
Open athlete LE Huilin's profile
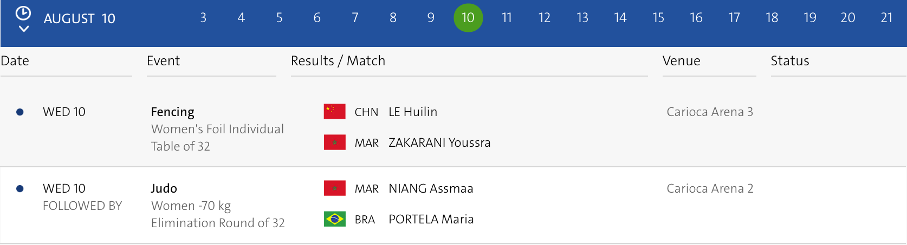(412, 112)
